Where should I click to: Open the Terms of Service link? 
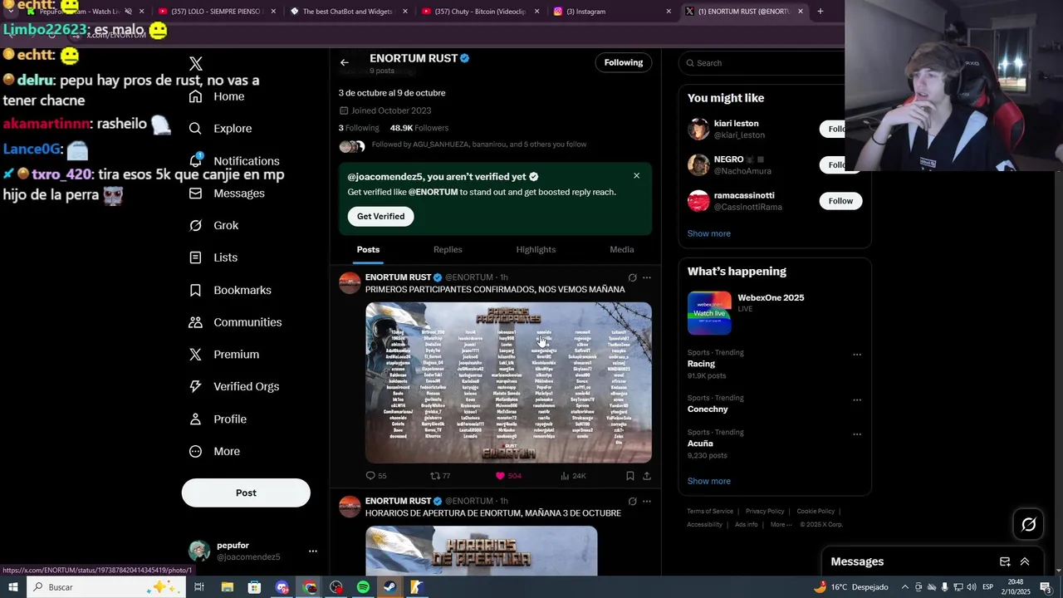pyautogui.click(x=710, y=512)
